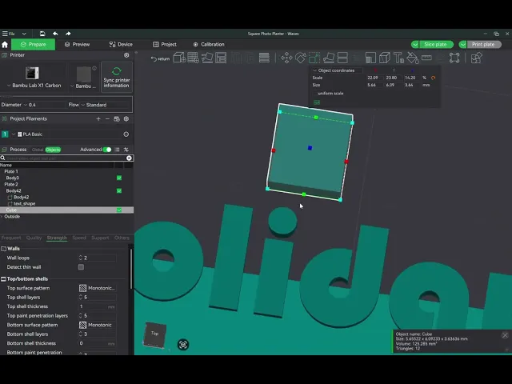The image size is (512, 384).
Task: Select the Cut tool
Action: click(342, 58)
